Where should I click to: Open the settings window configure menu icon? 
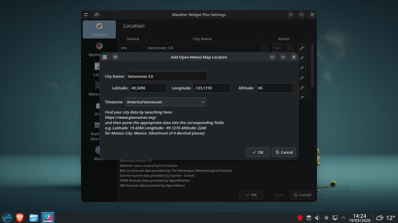pyautogui.click(x=86, y=14)
